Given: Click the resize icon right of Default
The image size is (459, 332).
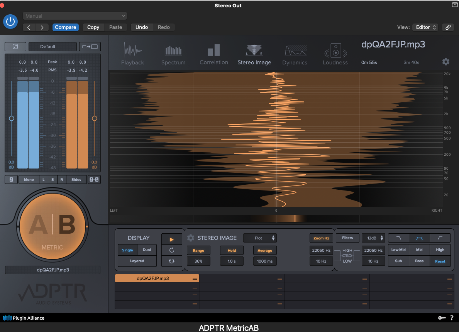Looking at the screenshot, I should (x=90, y=47).
